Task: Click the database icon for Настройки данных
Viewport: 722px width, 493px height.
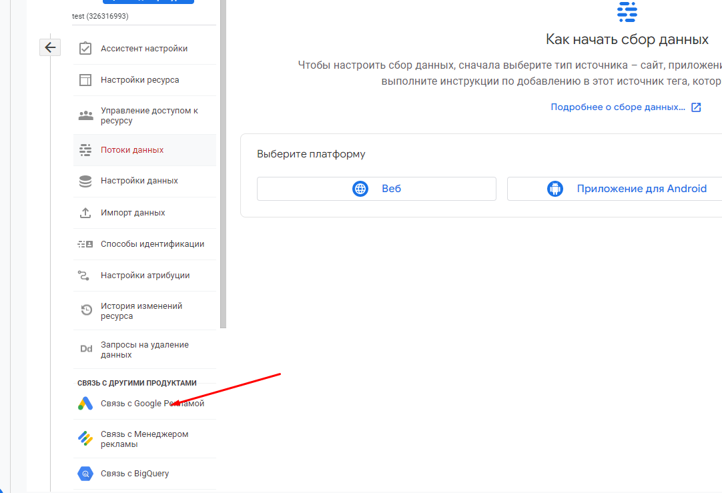Action: click(x=85, y=181)
